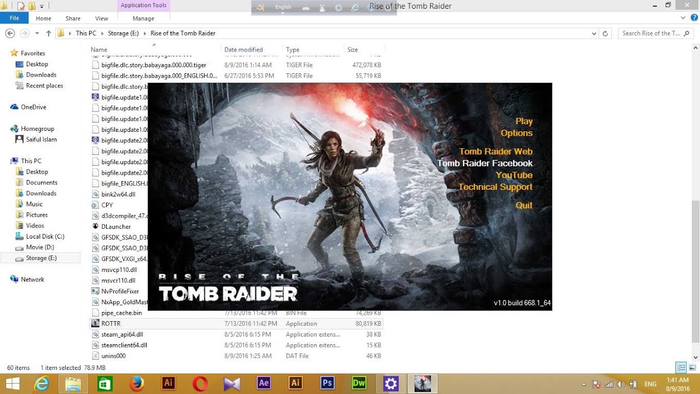
Task: Click New folder icon in quick access toolbar
Action: [32, 6]
